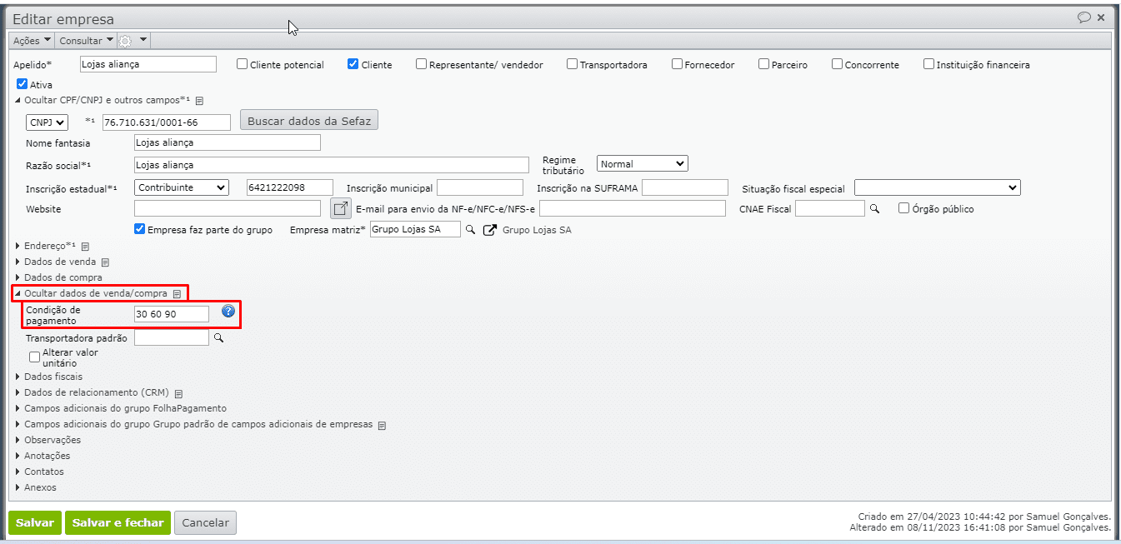This screenshot has width=1121, height=544.
Task: Click note icon beside Grupo padrão de campos adicionais
Action: 382,425
